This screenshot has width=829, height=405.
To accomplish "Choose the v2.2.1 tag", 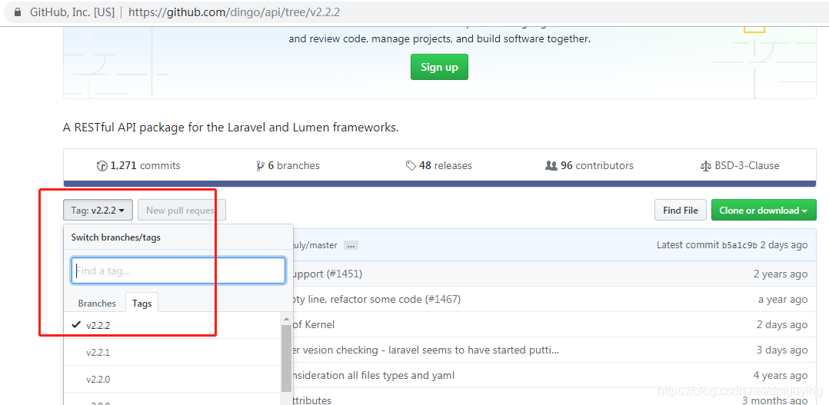I will (171, 352).
